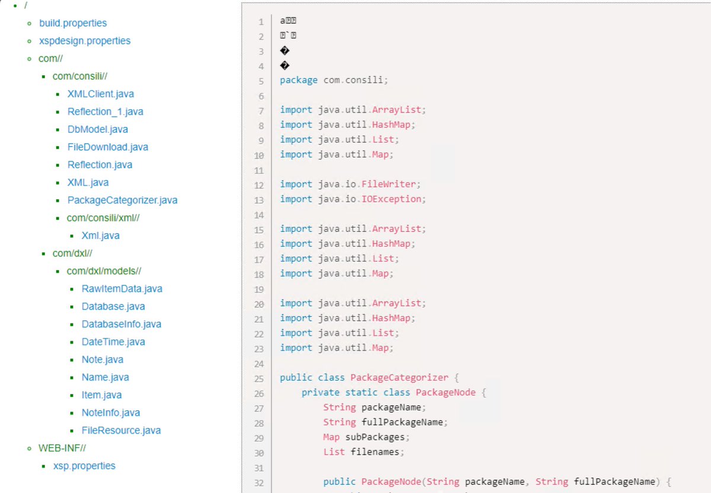Open FileDownload.java file link
The image size is (711, 493).
(x=108, y=147)
